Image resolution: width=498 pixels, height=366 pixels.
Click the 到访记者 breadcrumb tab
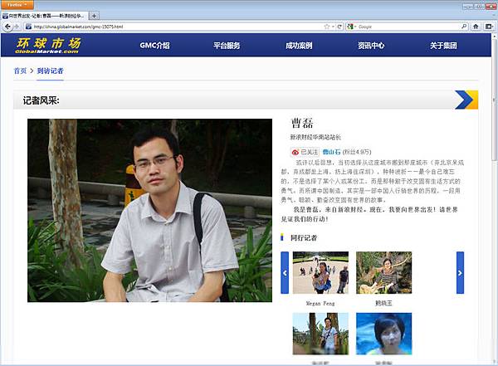pyautogui.click(x=50, y=71)
